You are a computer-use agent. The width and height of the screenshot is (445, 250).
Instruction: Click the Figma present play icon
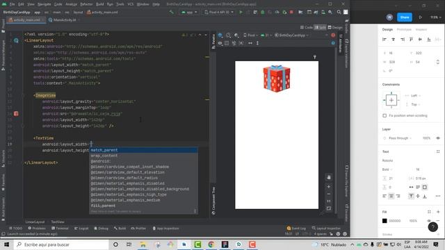click(x=420, y=17)
